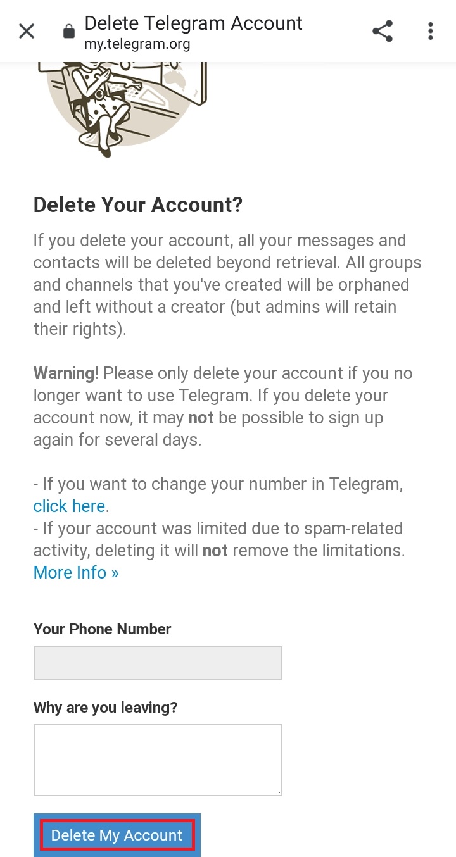Focus the Your Phone Number input field
The height and width of the screenshot is (857, 456).
point(158,663)
